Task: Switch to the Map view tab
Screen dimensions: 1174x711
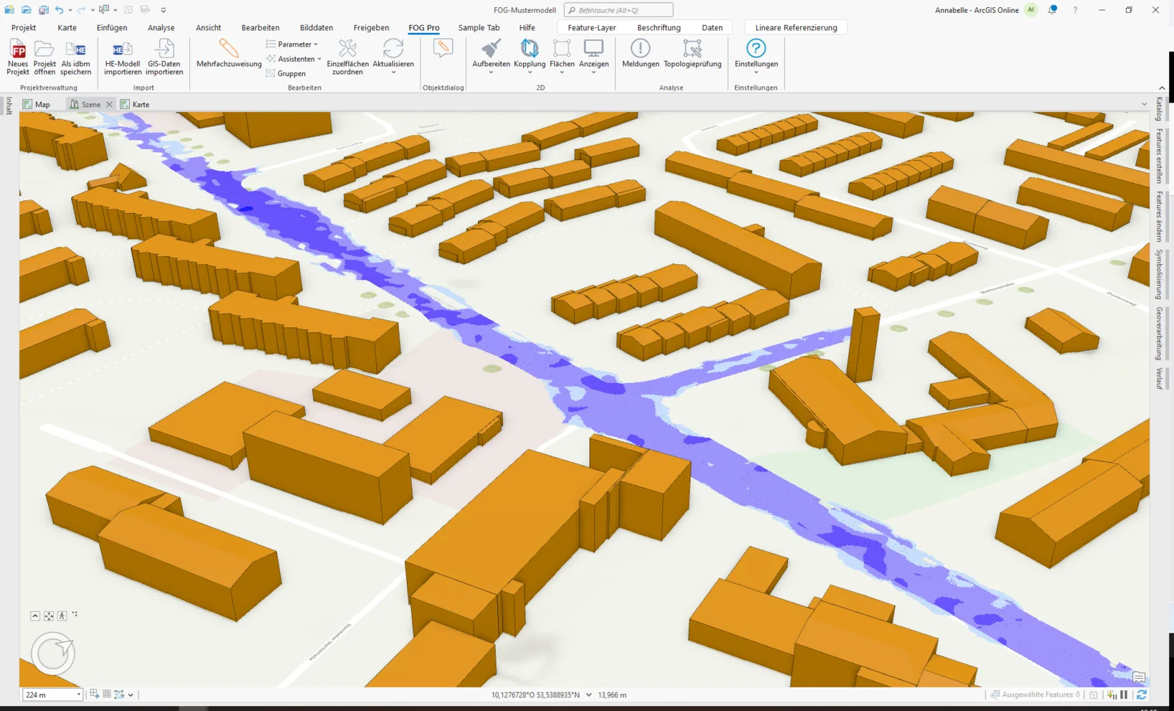Action: pos(37,104)
